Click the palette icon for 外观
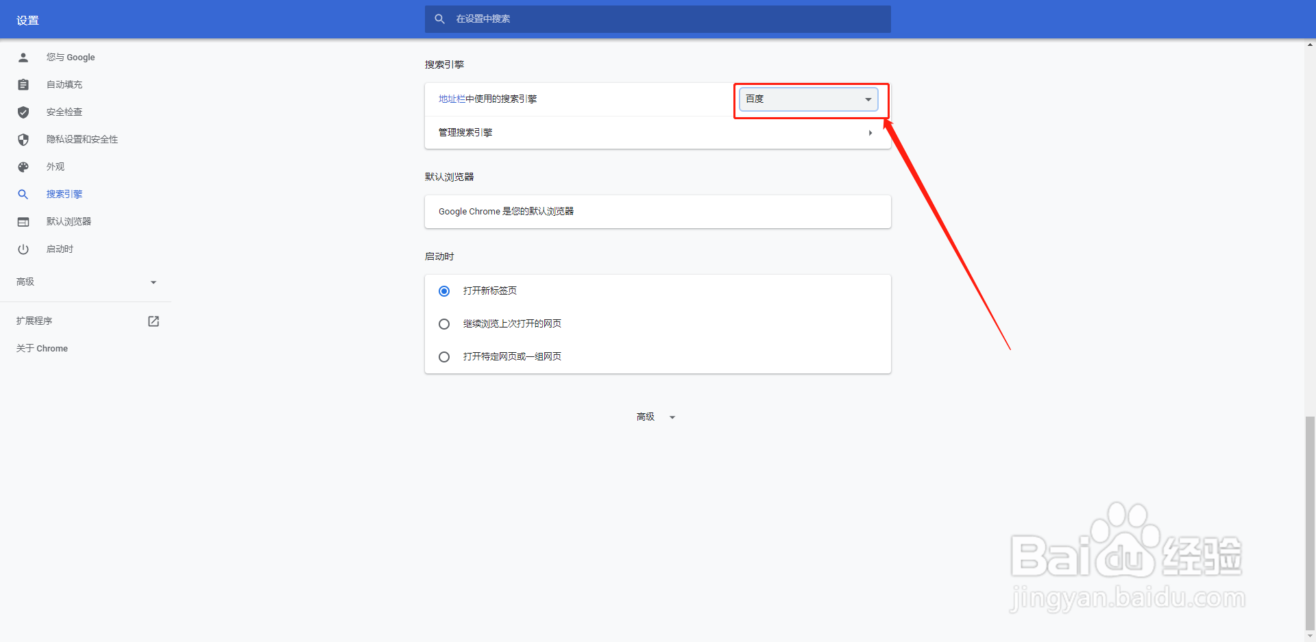This screenshot has width=1316, height=642. coord(23,167)
